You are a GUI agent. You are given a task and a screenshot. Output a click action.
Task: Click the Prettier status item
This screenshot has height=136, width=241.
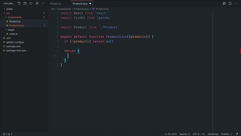pyautogui.click(x=227, y=134)
